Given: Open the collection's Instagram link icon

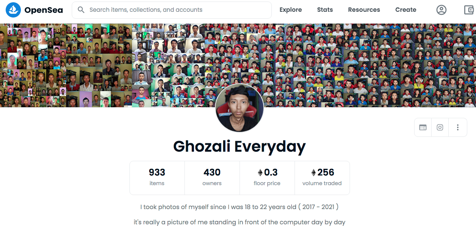Looking at the screenshot, I should coord(440,127).
